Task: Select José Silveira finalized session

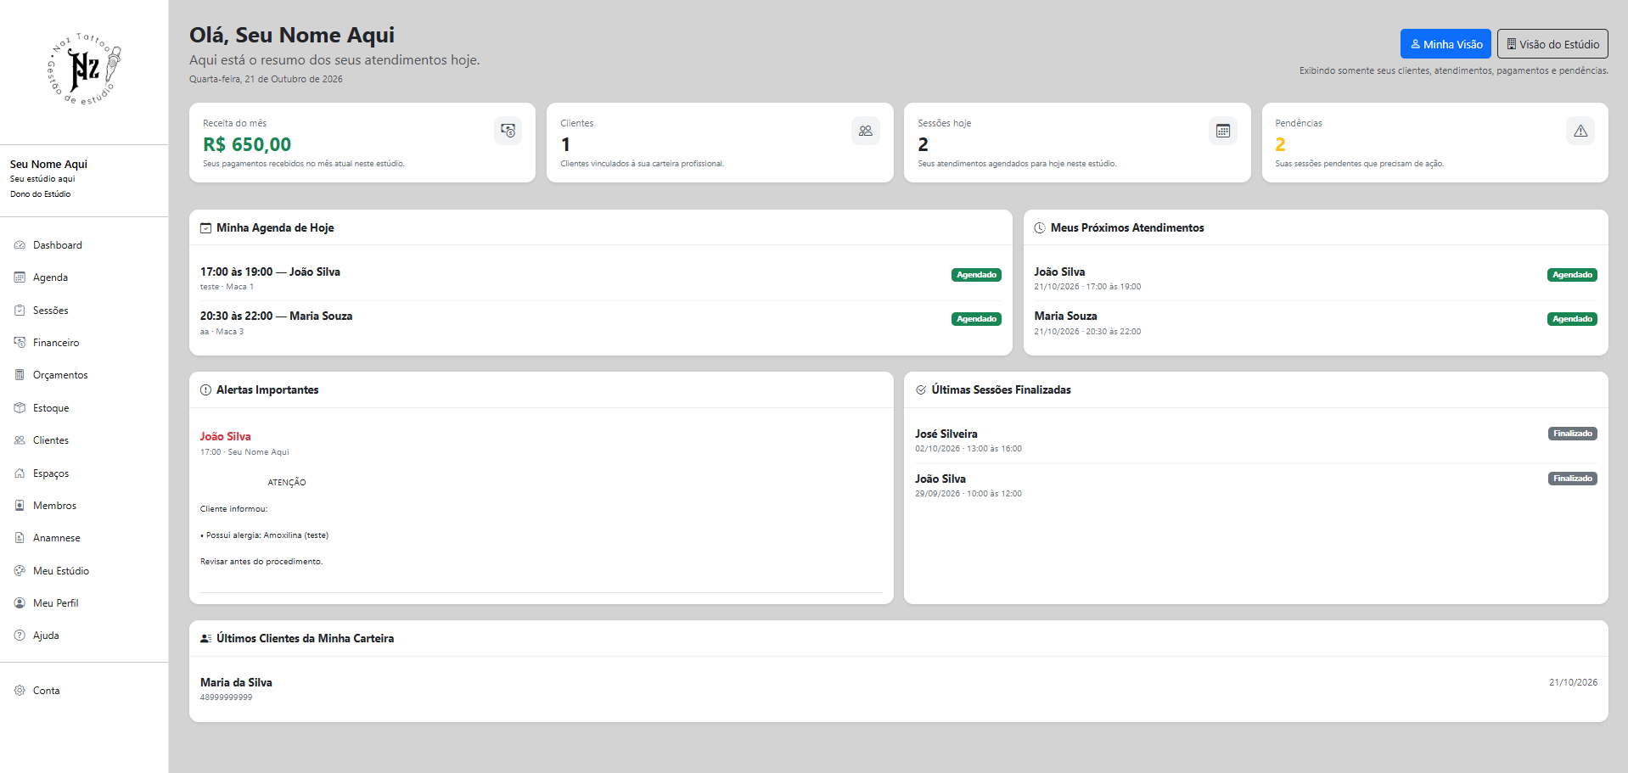Action: [1256, 440]
